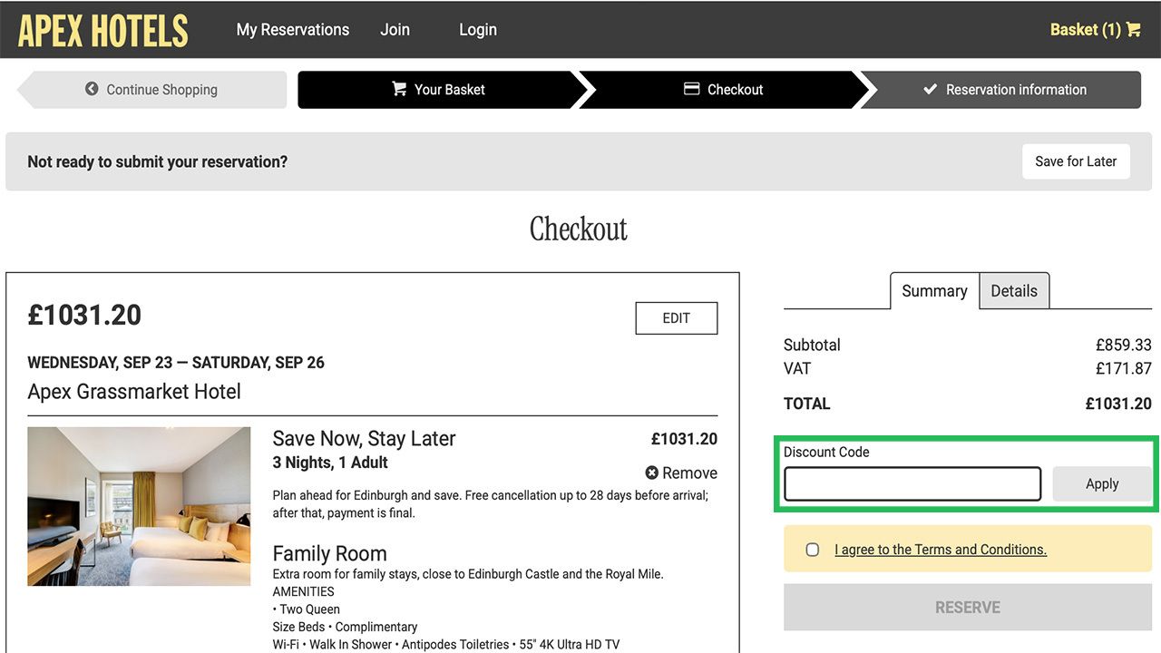Open the Join menu item
Image resolution: width=1161 pixels, height=653 pixels.
(x=395, y=30)
